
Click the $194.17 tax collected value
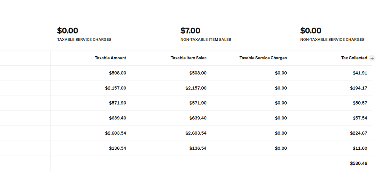pyautogui.click(x=359, y=88)
